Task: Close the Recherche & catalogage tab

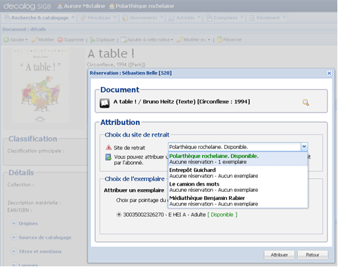Action: click(x=73, y=17)
